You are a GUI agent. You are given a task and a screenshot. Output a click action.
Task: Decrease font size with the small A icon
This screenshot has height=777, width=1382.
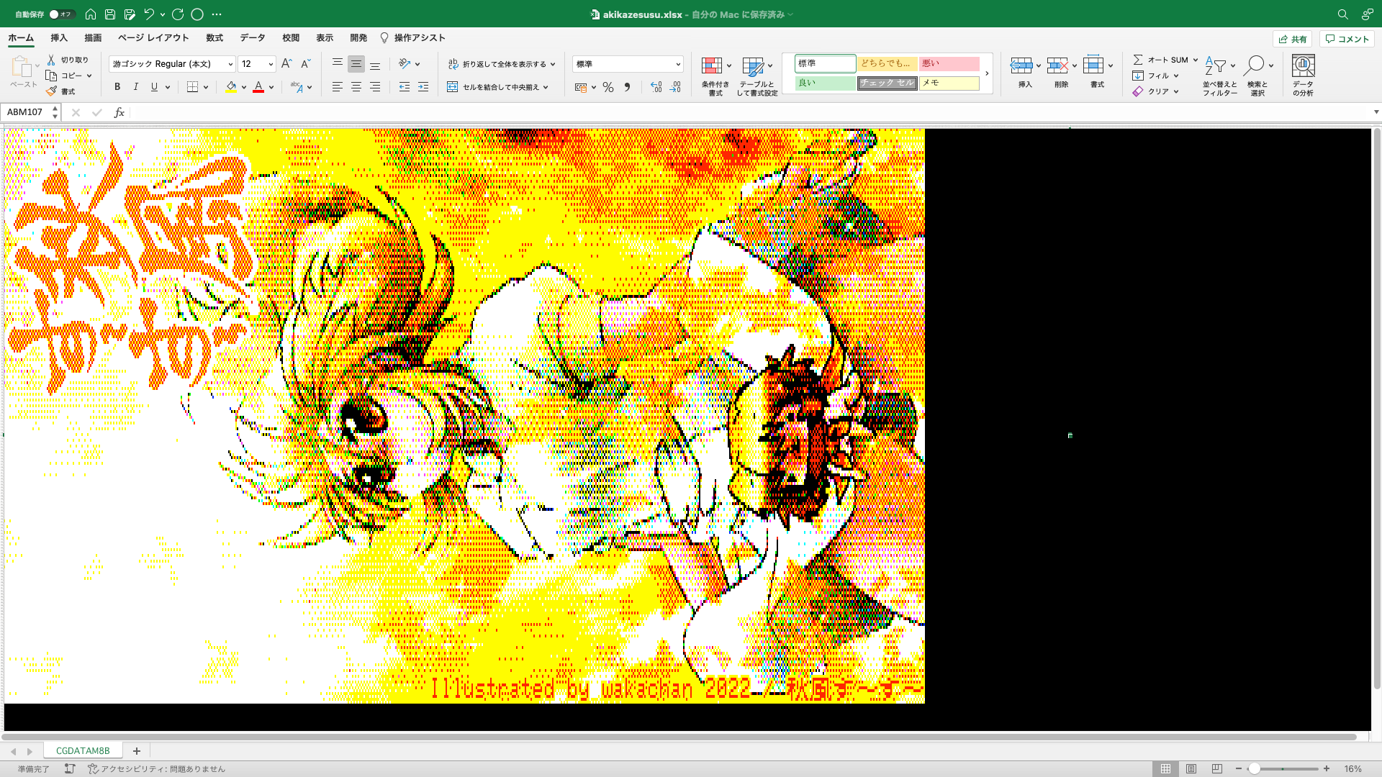pyautogui.click(x=305, y=64)
